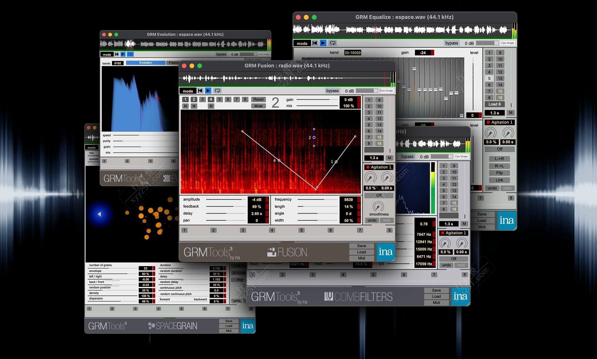The height and width of the screenshot is (359, 597).
Task: Rewind to start in GRM Fusion window
Action: (x=200, y=91)
